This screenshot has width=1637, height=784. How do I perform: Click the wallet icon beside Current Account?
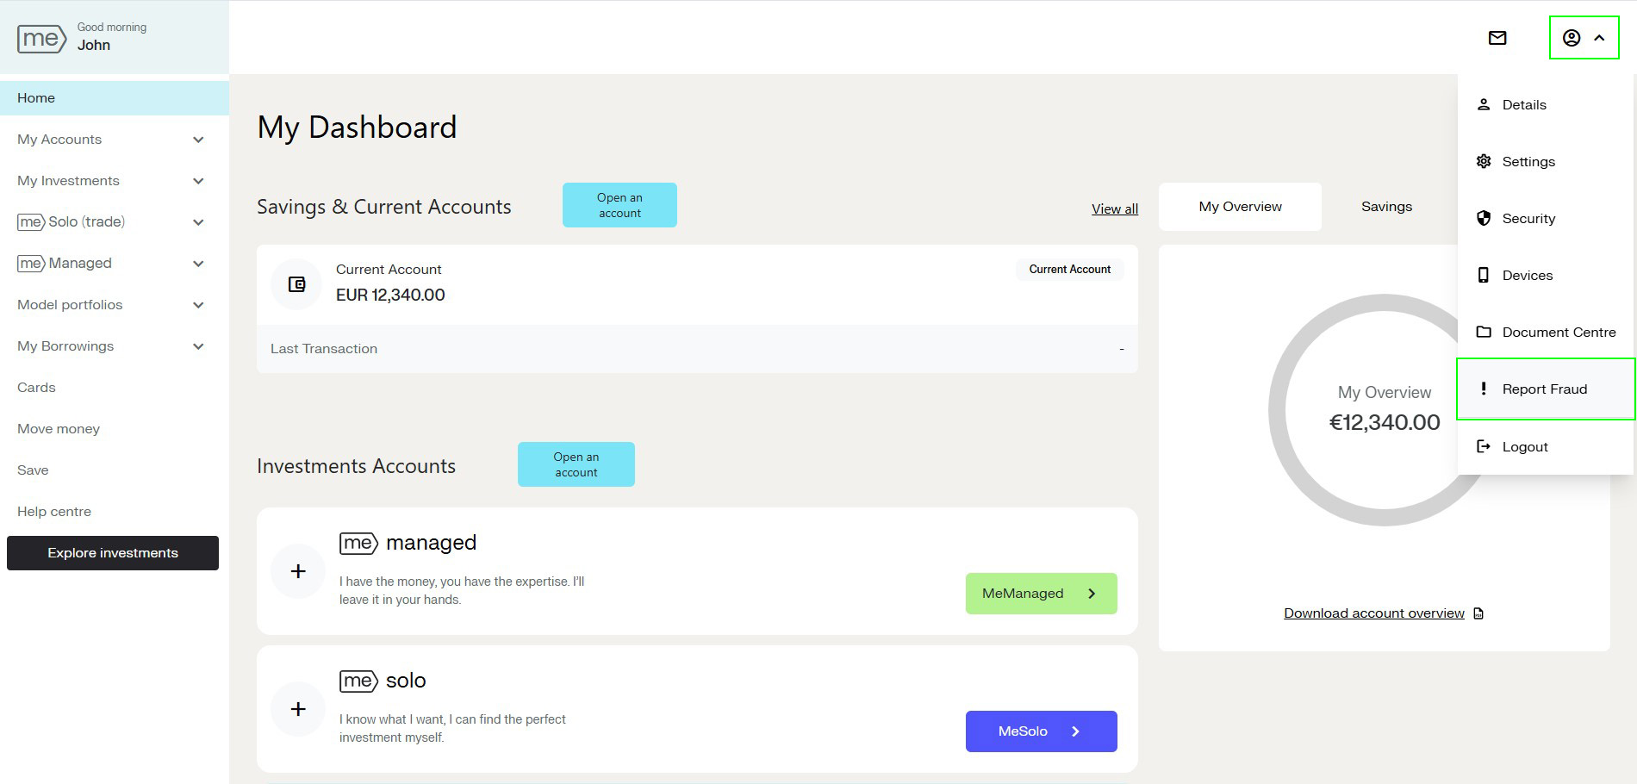(x=297, y=284)
